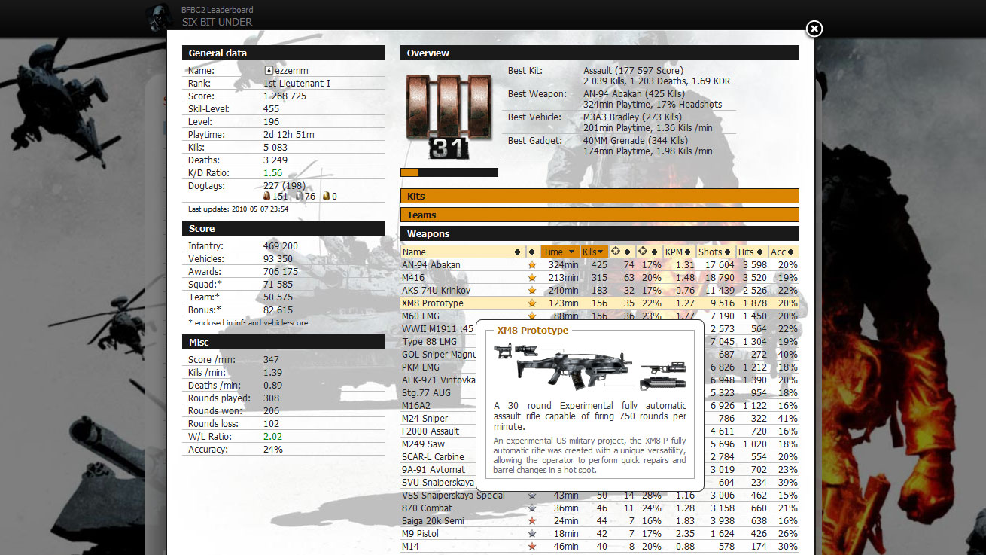Screen dimensions: 986x555
Task: Click the Best Gadget 40MM Grenade text
Action: tap(635, 141)
